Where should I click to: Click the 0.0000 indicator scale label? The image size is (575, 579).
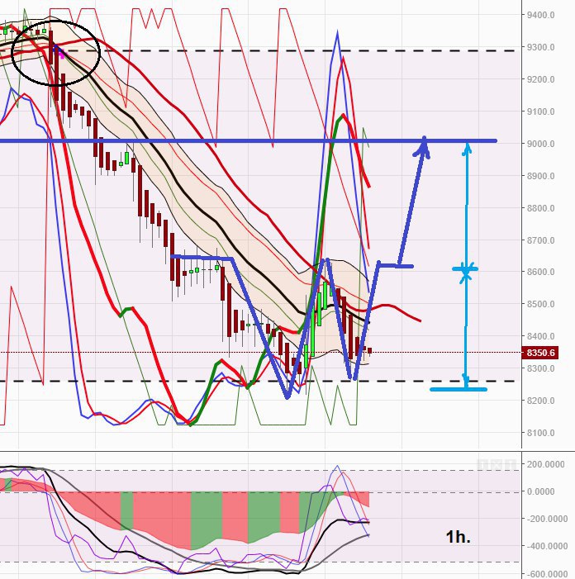(540, 491)
